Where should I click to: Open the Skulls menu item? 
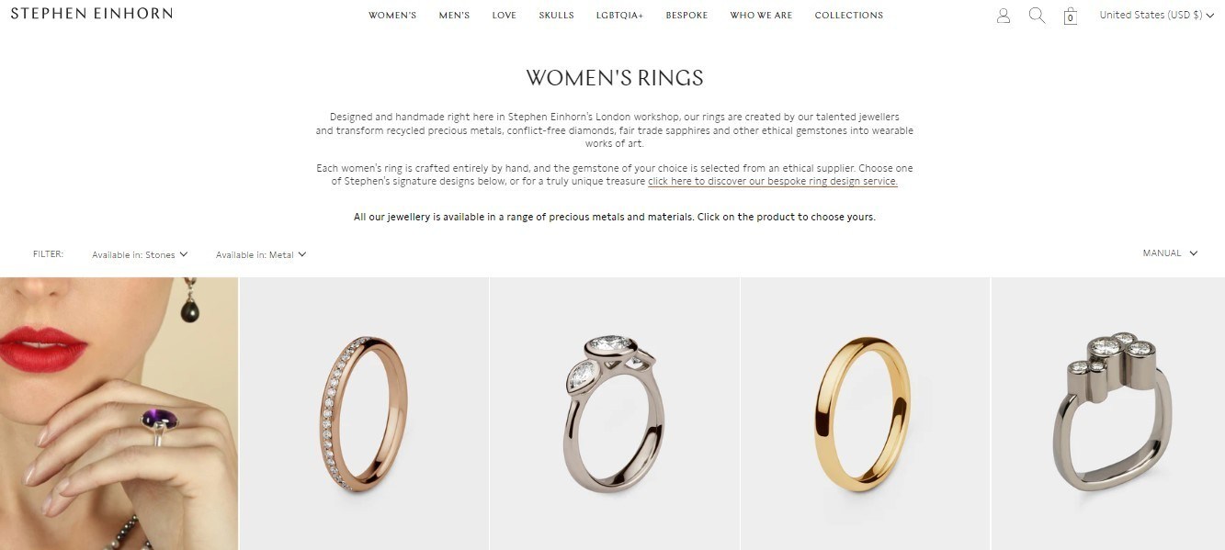click(x=556, y=16)
